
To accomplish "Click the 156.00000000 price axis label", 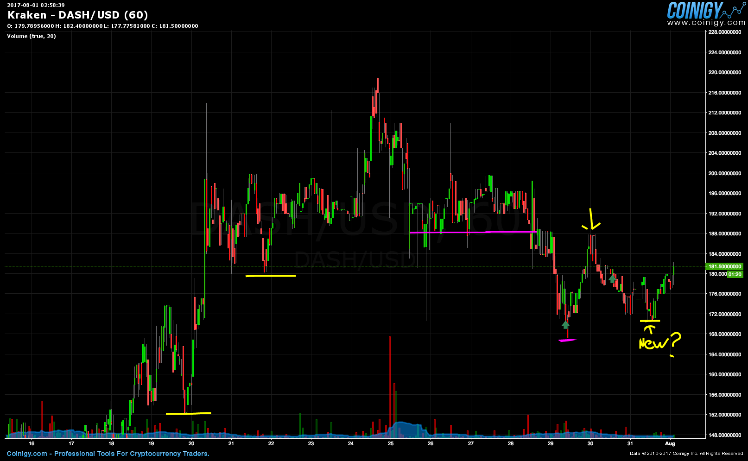I will 725,395.
